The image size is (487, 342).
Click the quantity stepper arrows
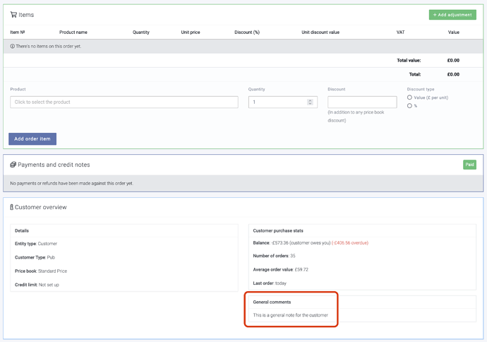(x=310, y=102)
